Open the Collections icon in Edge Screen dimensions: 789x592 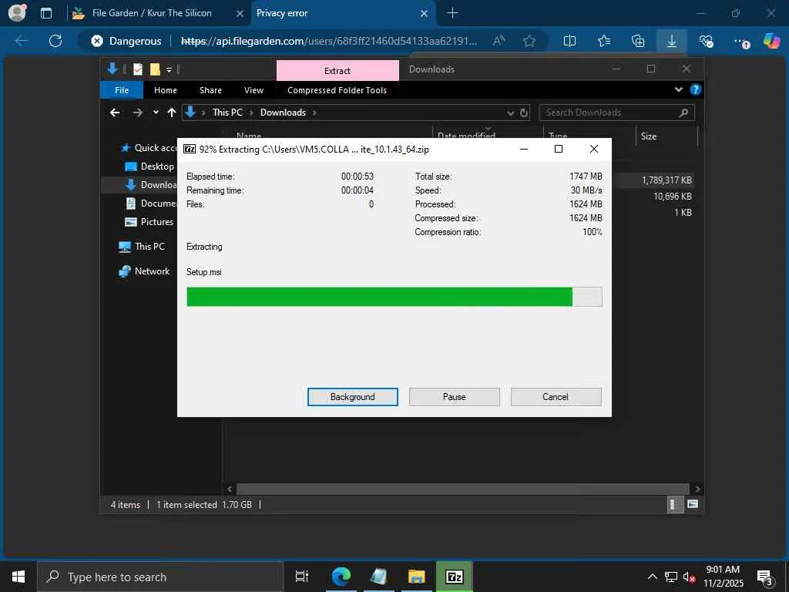click(637, 41)
